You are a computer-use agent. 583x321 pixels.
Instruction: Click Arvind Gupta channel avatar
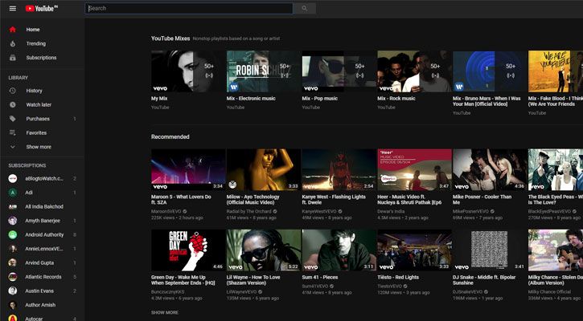(13, 262)
